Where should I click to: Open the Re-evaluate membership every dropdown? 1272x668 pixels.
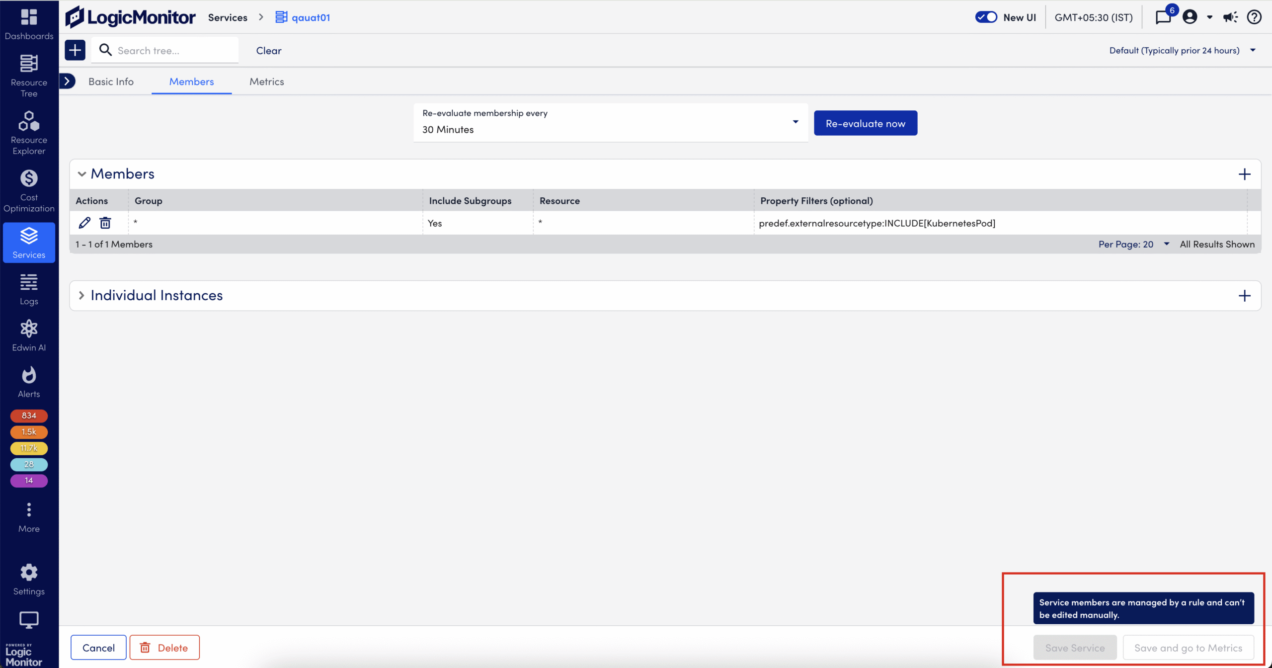click(610, 122)
